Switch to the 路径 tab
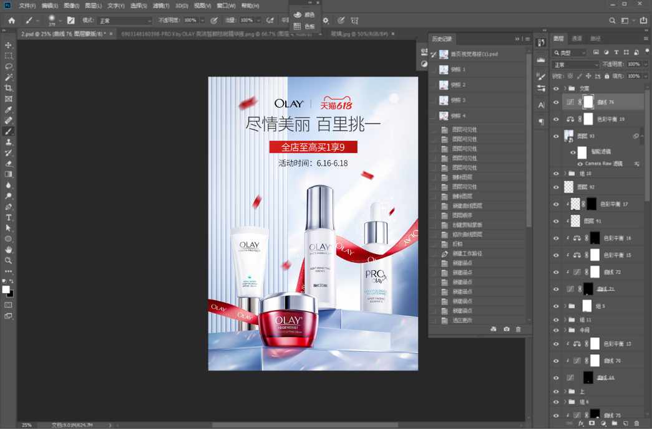The width and height of the screenshot is (652, 429). (x=595, y=39)
